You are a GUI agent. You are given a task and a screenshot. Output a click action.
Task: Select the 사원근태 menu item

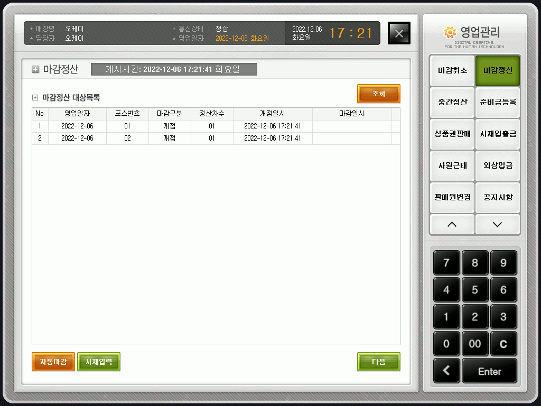(x=452, y=165)
